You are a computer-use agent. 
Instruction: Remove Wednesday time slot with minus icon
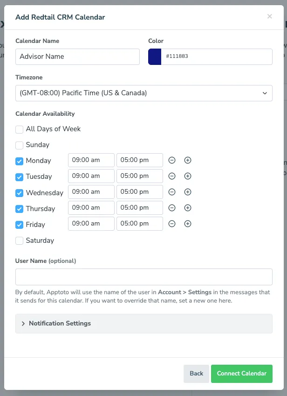[172, 192]
